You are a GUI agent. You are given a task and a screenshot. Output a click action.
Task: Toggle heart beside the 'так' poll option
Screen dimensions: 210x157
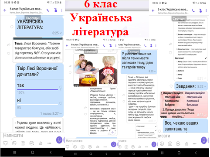(61, 87)
